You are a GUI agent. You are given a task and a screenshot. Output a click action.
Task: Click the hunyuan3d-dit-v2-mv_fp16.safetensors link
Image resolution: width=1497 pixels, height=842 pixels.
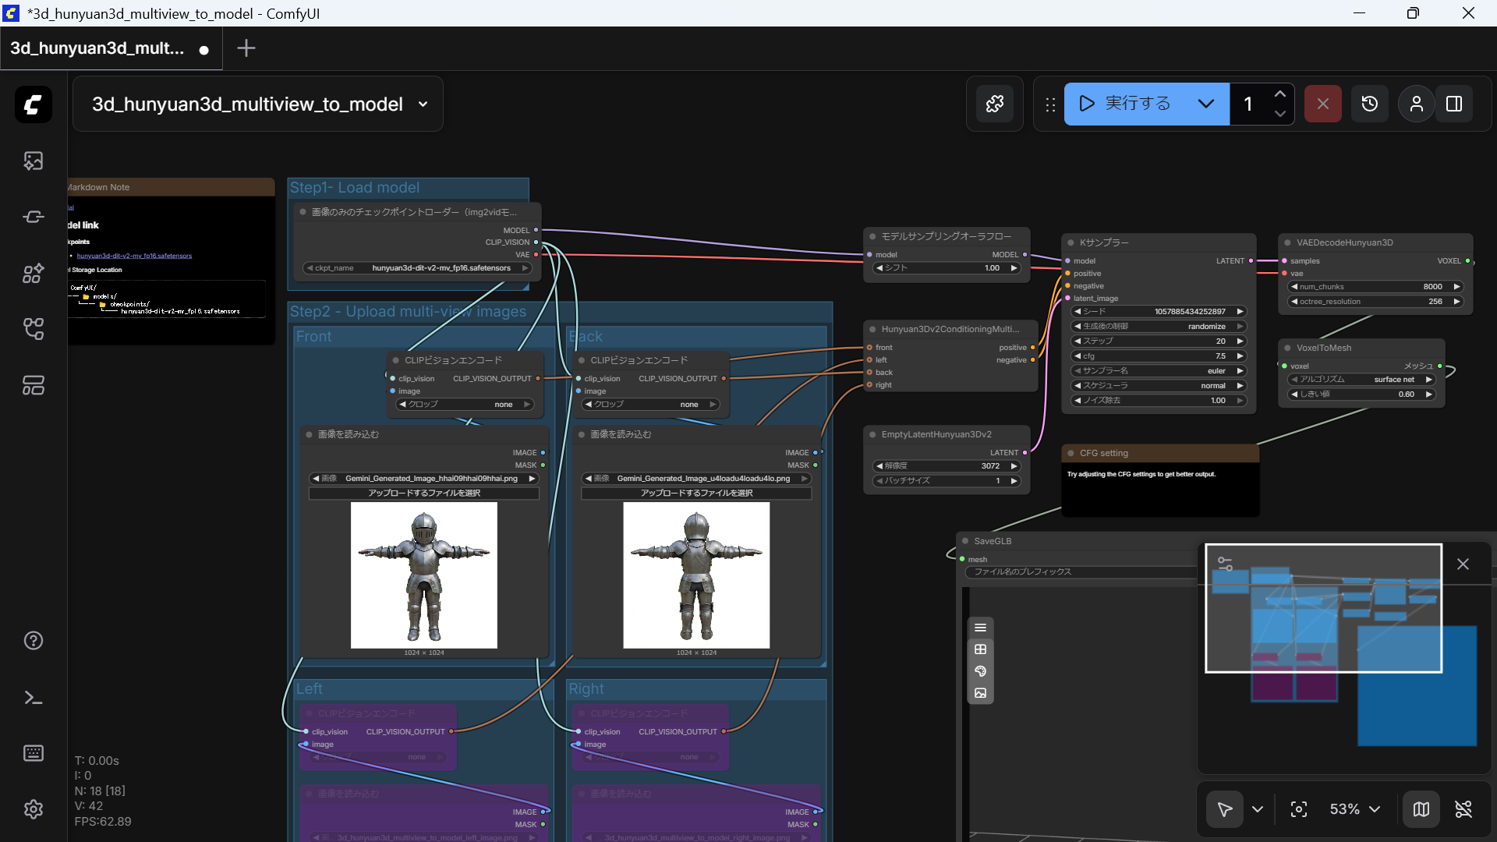click(x=134, y=256)
